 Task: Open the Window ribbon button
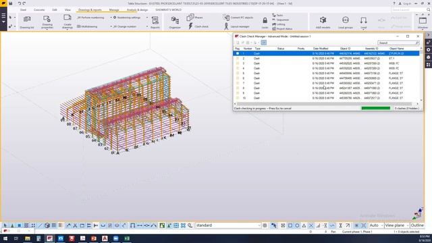click(423, 22)
